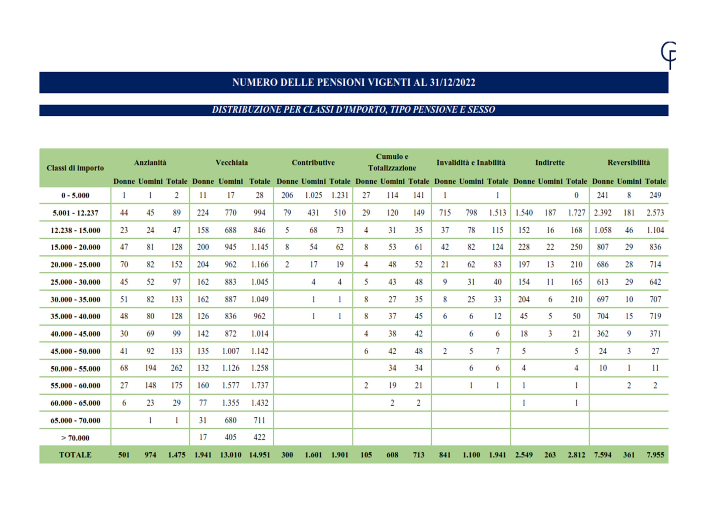Click the Reversibilità column header
This screenshot has height=506, width=716.
click(629, 163)
